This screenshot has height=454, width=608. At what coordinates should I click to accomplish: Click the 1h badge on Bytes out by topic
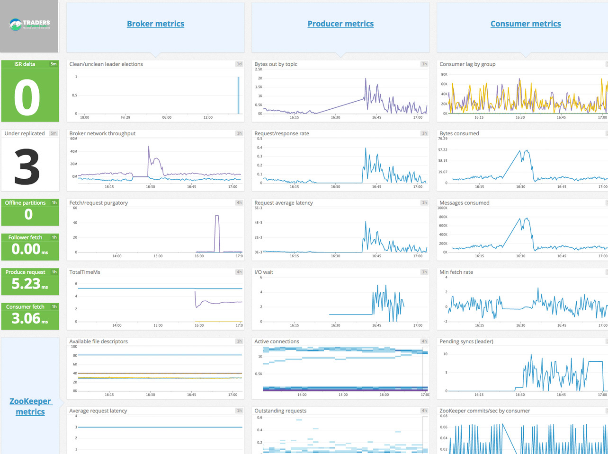coord(424,64)
